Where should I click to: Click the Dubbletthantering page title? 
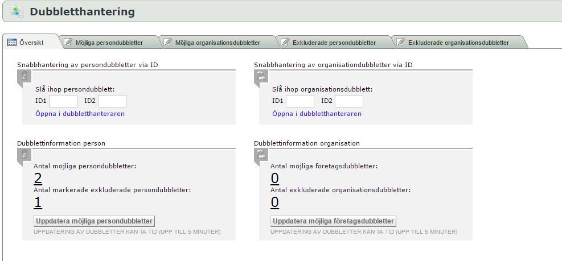click(82, 12)
